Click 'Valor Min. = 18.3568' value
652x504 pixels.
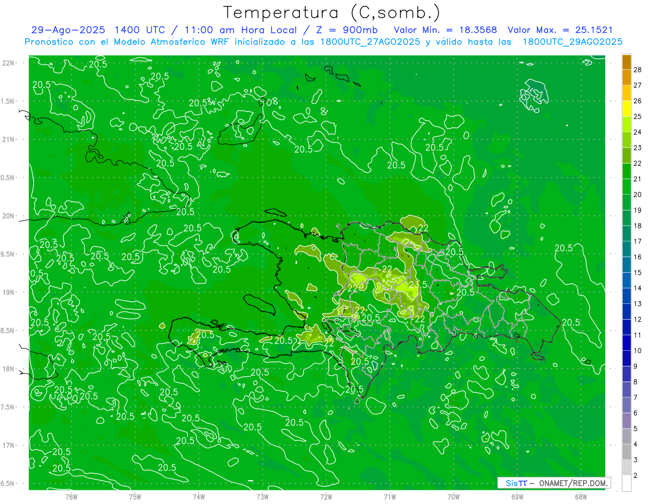(x=445, y=30)
